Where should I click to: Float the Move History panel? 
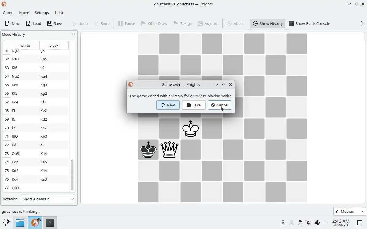pyautogui.click(x=73, y=34)
